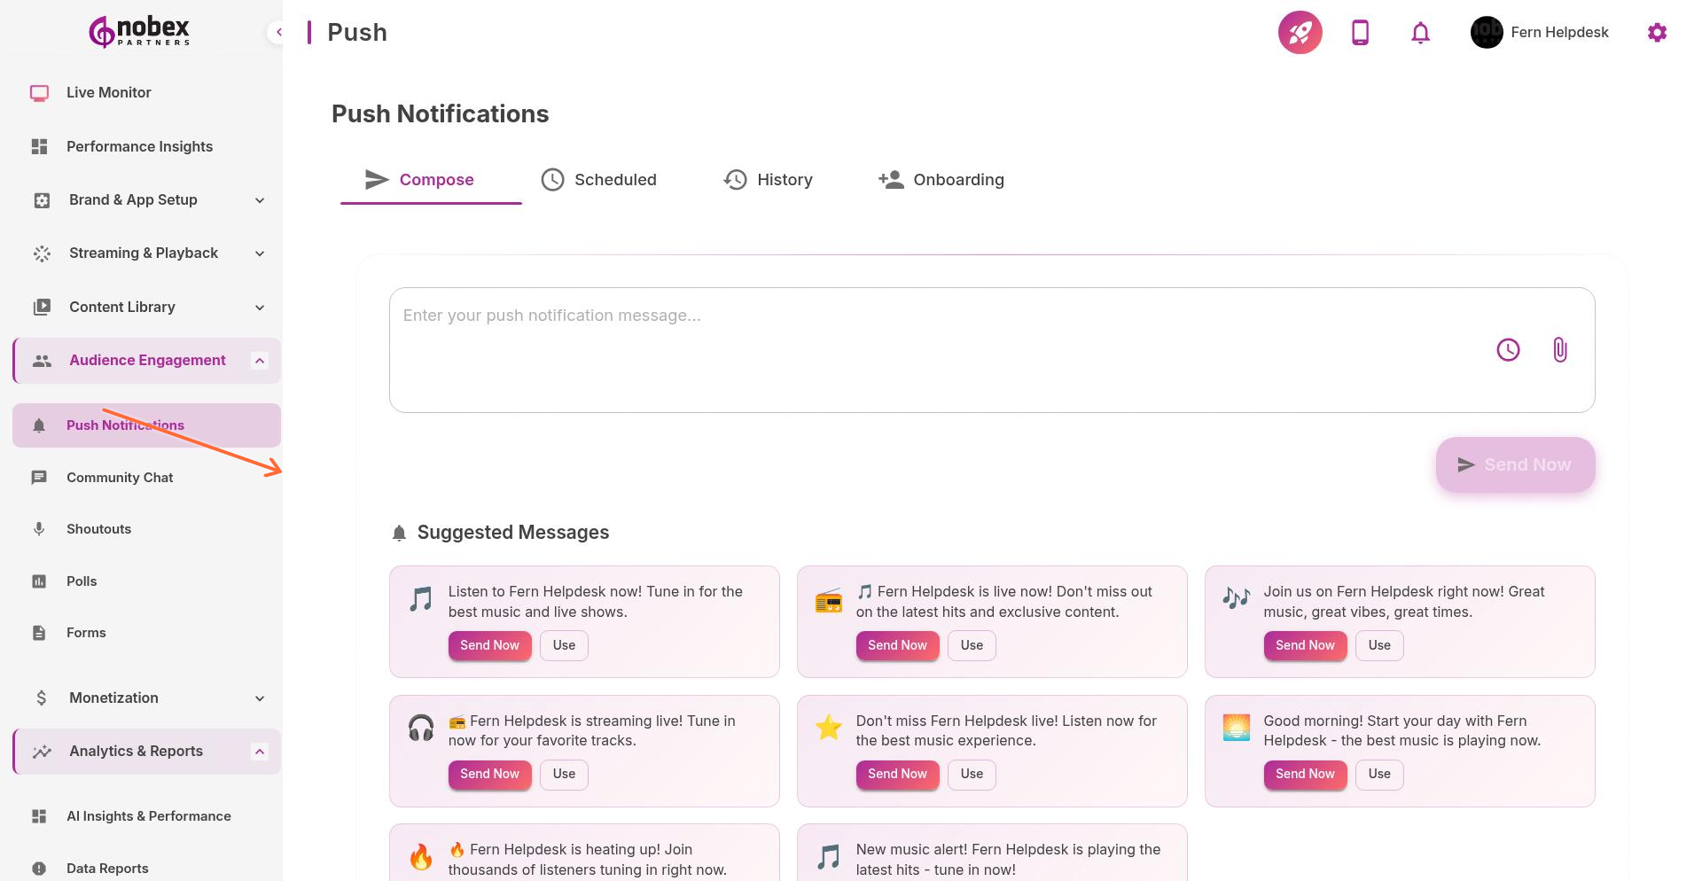Collapse the Audience Engagement section
1702x881 pixels.
(x=259, y=360)
